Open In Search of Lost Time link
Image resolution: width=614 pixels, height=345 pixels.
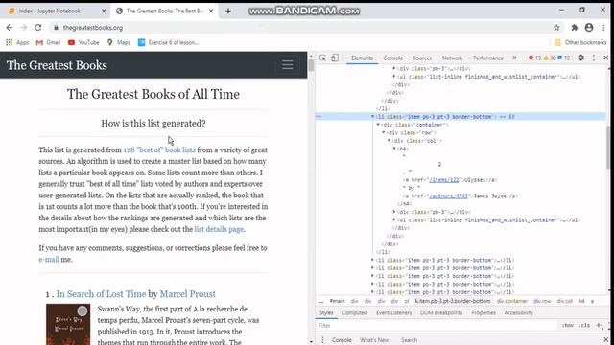coord(101,294)
